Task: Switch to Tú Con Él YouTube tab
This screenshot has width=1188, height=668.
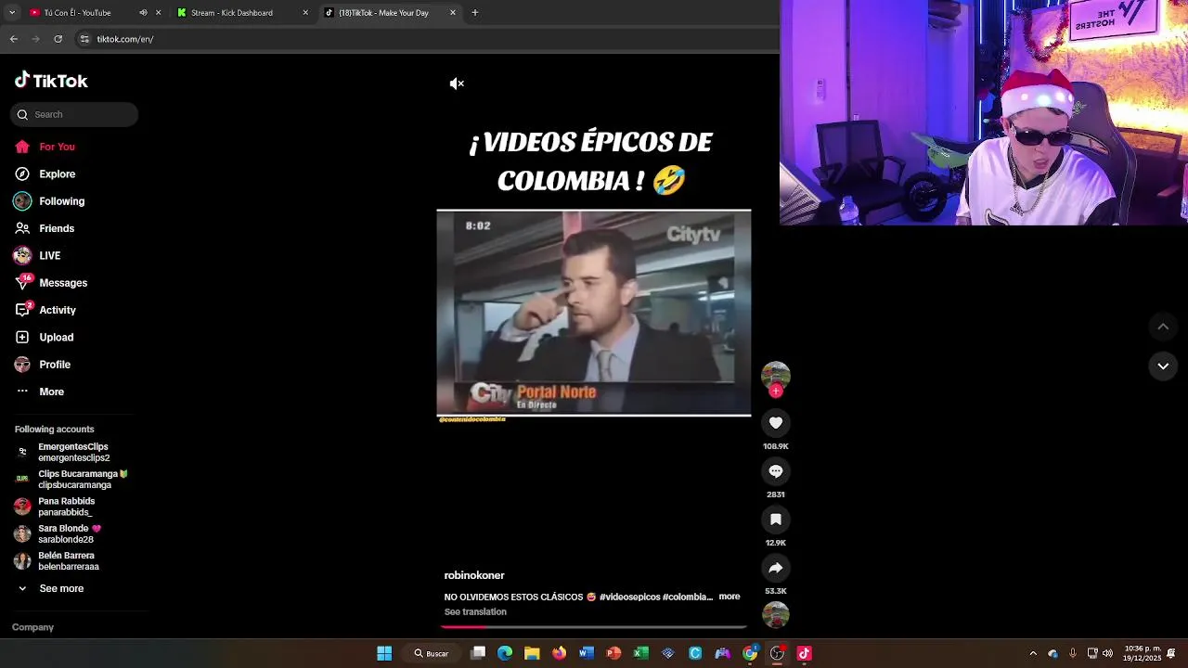Action: (x=79, y=13)
